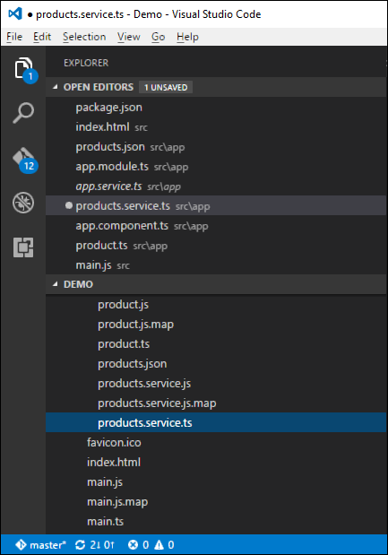Open the View menu
Screen dimensions: 388x555
click(129, 37)
